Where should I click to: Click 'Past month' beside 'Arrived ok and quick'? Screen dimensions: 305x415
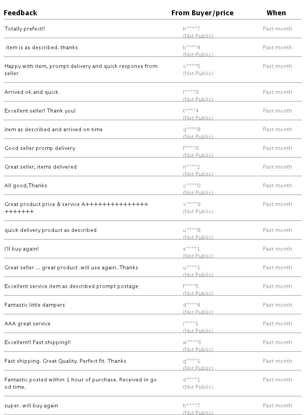(x=277, y=92)
